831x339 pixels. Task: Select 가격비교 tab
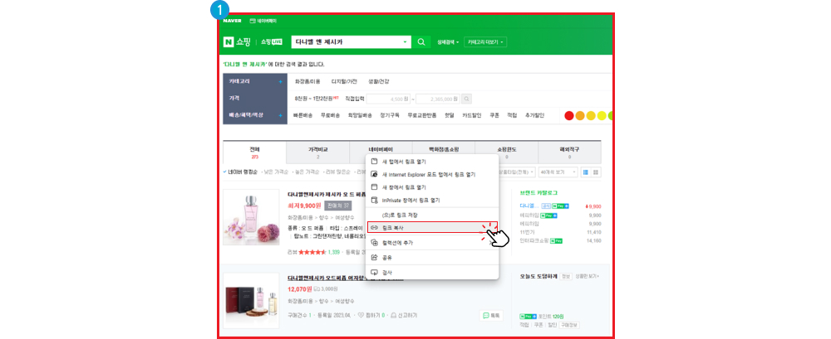318,153
